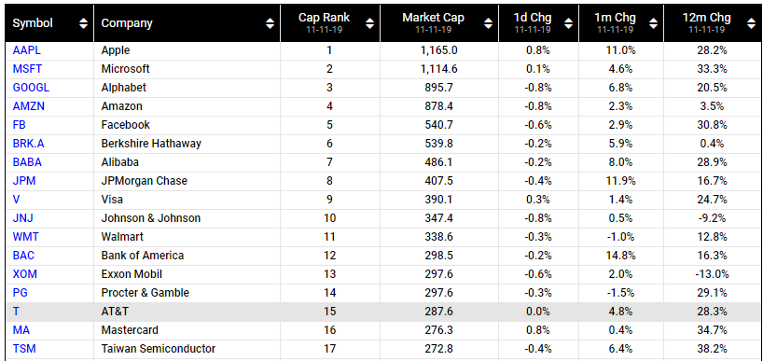
Task: Select the highlighted AT&T row
Action: point(381,312)
